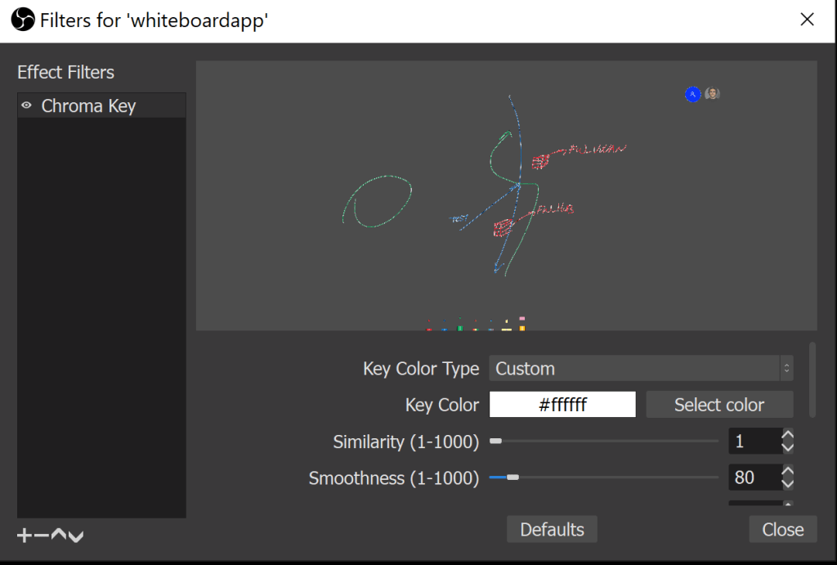The height and width of the screenshot is (565, 837).
Task: Move filter up with up-arrow icon
Action: 58,536
